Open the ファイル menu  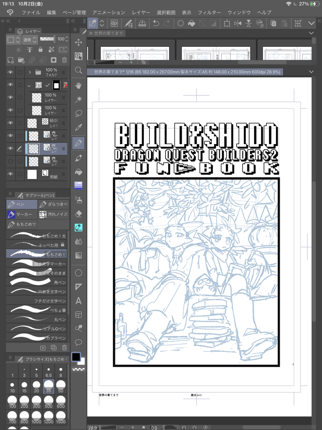pos(31,13)
